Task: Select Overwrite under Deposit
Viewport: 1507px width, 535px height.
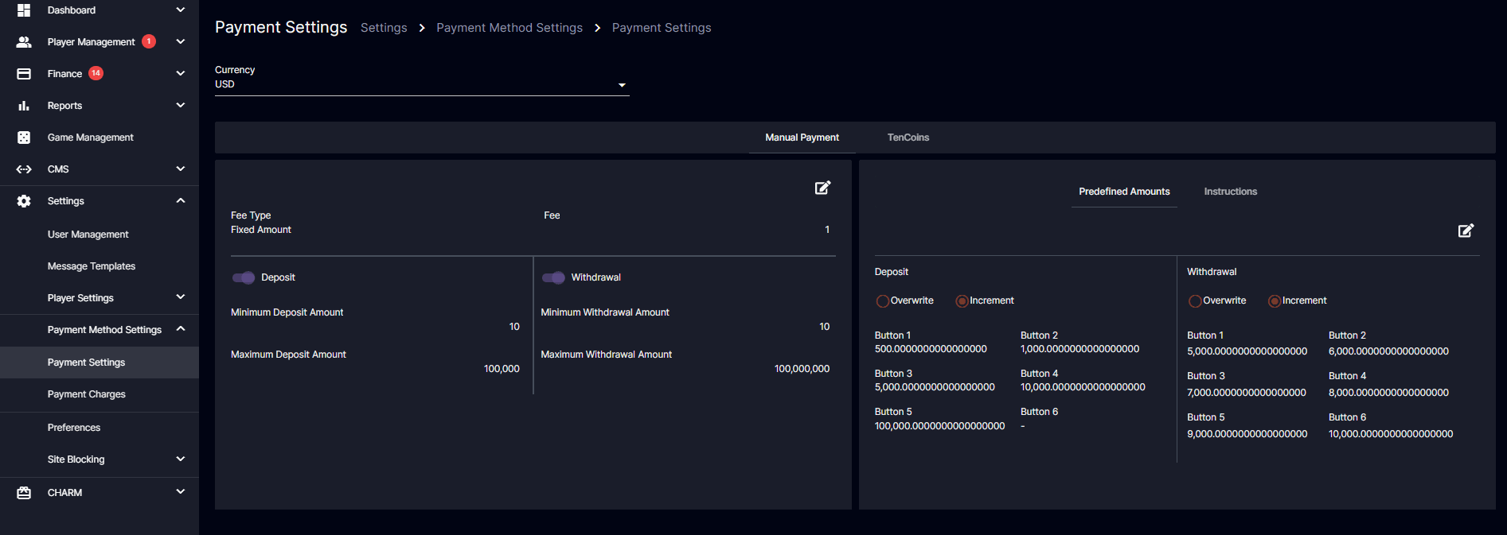Action: 882,301
